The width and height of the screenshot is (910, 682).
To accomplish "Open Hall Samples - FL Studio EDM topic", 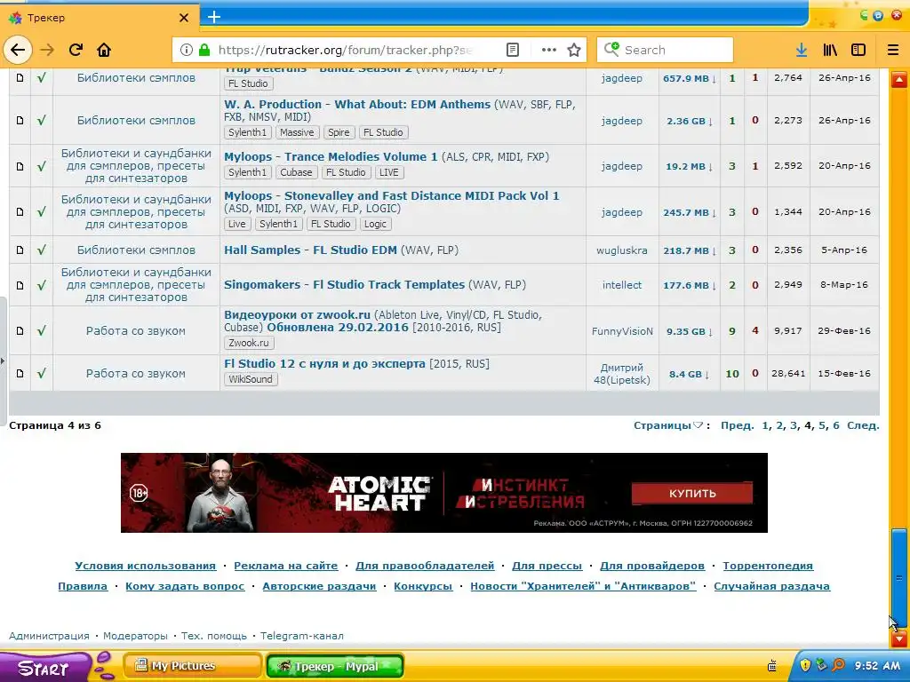I will tap(310, 250).
